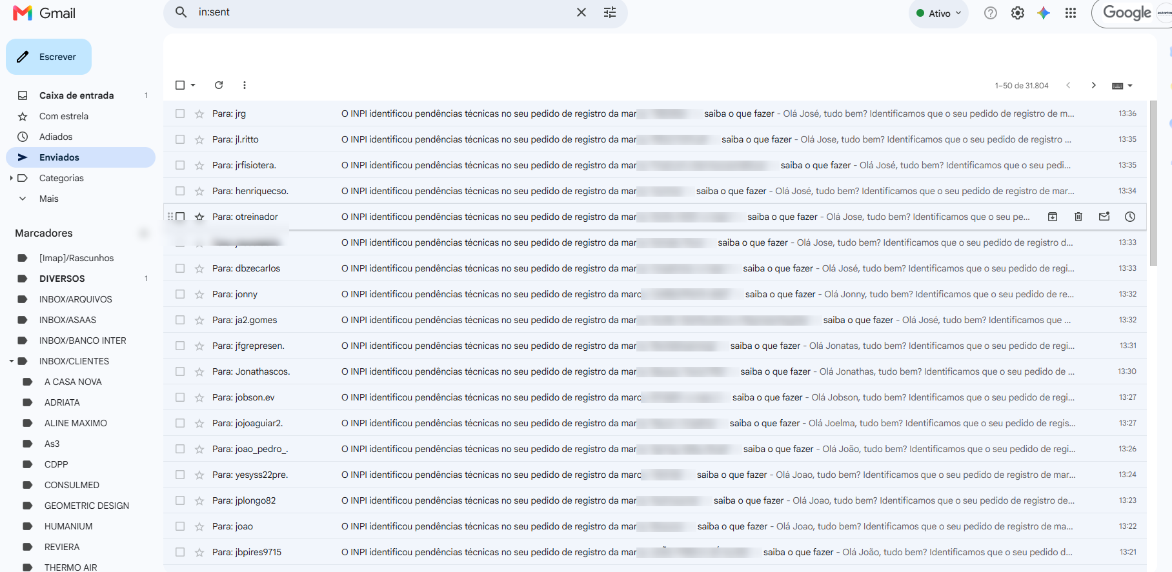This screenshot has height=572, width=1172.
Task: Open the INBOX/ASAAS label
Action: pos(68,320)
